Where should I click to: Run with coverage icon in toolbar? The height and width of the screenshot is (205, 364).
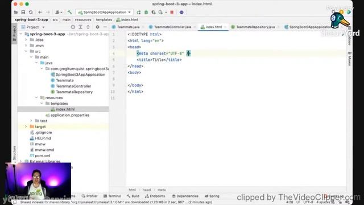154,12
